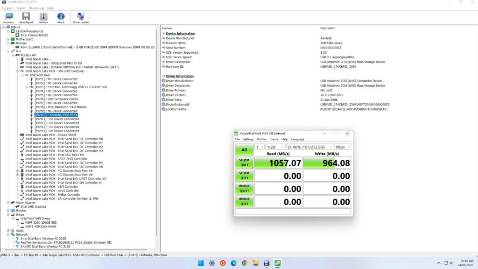The height and width of the screenshot is (269, 478).
Task: Start the RND4K Q32T1 test
Action: click(x=244, y=189)
